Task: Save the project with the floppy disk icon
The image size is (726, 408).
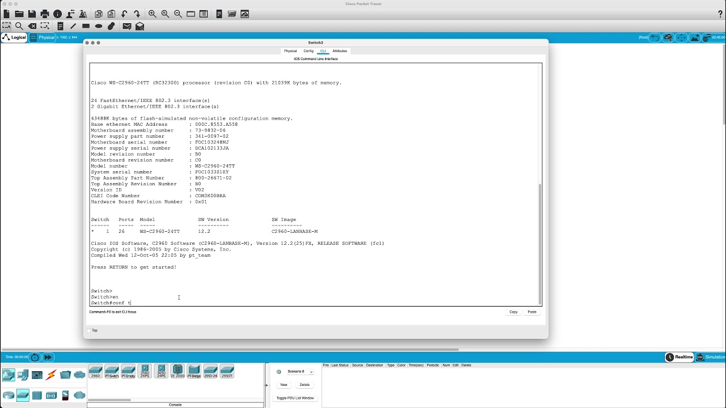Action: click(32, 14)
